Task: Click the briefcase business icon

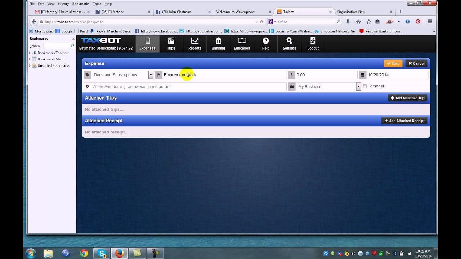Action: (x=292, y=87)
